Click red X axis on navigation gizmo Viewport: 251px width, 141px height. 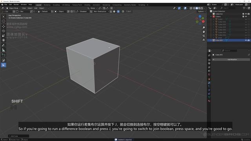[x=203, y=22]
